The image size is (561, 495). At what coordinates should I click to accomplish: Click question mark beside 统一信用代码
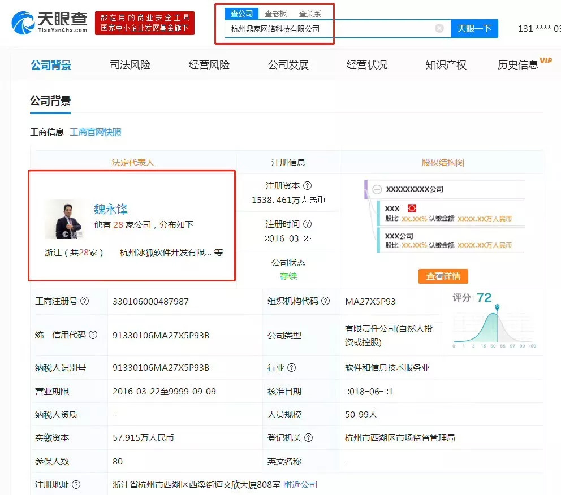point(93,335)
